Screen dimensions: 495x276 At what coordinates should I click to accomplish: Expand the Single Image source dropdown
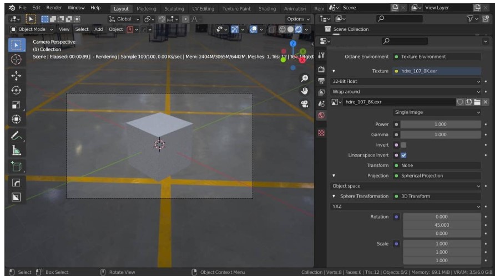pyautogui.click(x=437, y=112)
